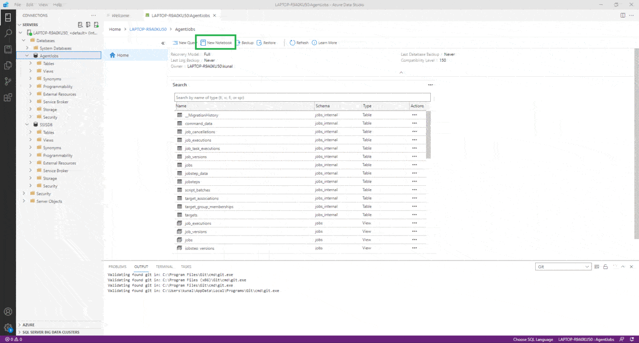Open the Search view in activity bar
Screen dimensions: 639x343
click(8, 33)
